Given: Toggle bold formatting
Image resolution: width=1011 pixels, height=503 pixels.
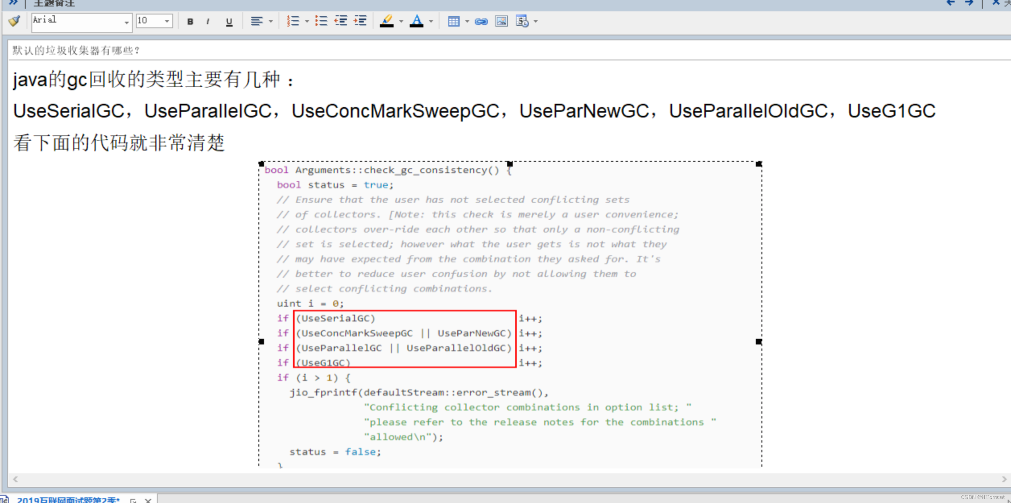Looking at the screenshot, I should (190, 22).
